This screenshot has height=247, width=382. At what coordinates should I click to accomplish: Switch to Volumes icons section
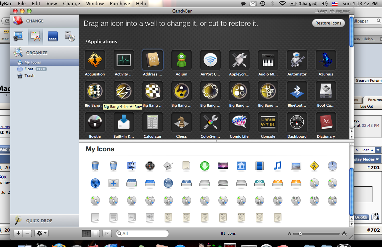70,36
